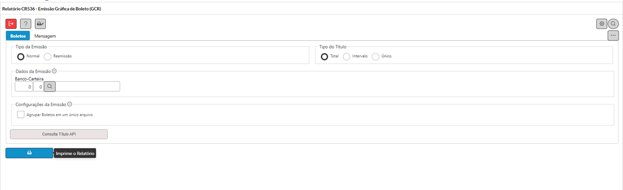Click the Banco-Carteira lookup magnifier icon
The width and height of the screenshot is (623, 190).
click(49, 86)
